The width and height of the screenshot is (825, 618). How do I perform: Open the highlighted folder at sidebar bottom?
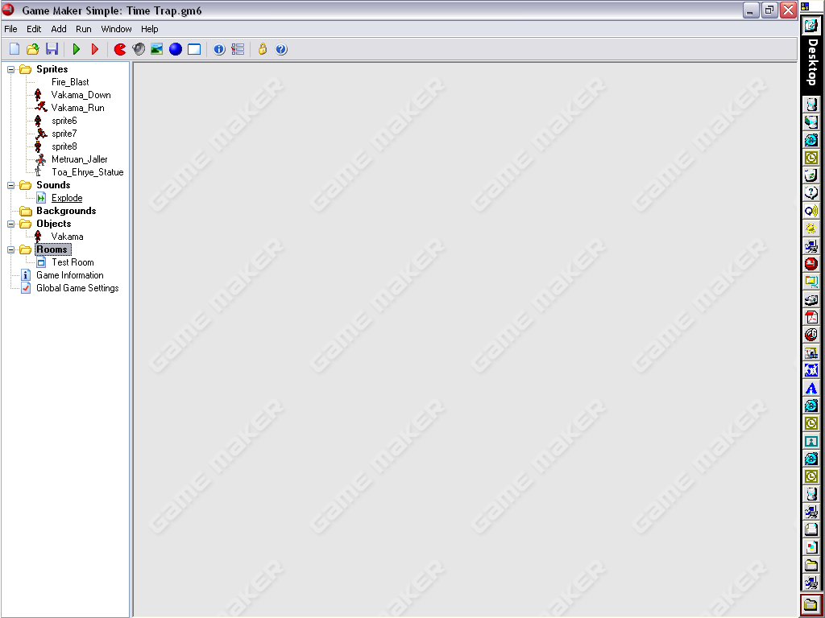(x=811, y=605)
